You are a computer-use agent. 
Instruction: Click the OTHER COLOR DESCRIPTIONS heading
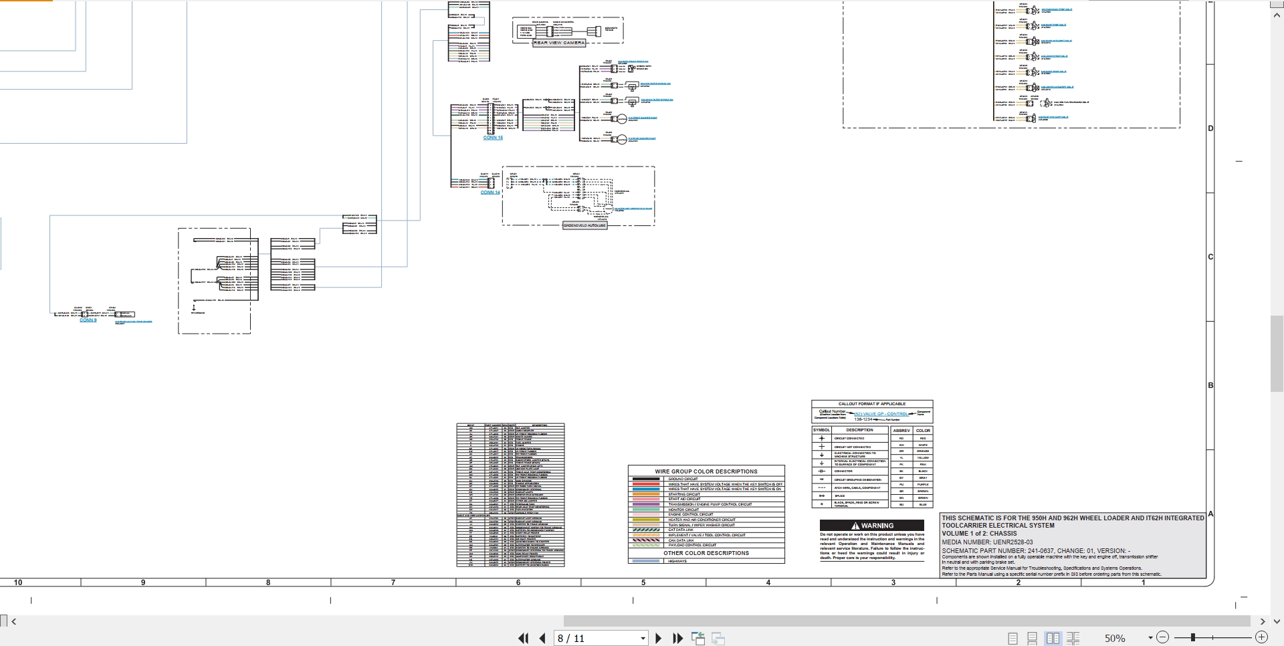click(x=706, y=553)
